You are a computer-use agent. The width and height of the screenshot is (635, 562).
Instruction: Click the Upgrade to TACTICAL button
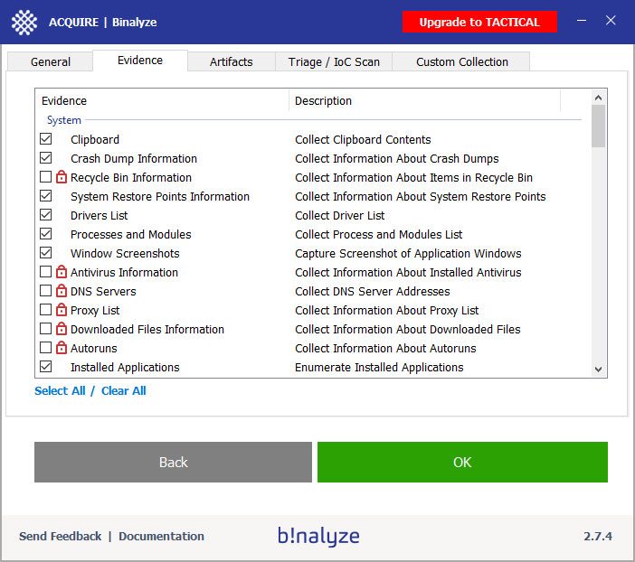pos(479,22)
